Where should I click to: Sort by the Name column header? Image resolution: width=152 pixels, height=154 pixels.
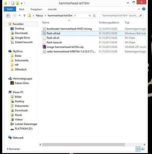pyautogui.click(x=46, y=23)
